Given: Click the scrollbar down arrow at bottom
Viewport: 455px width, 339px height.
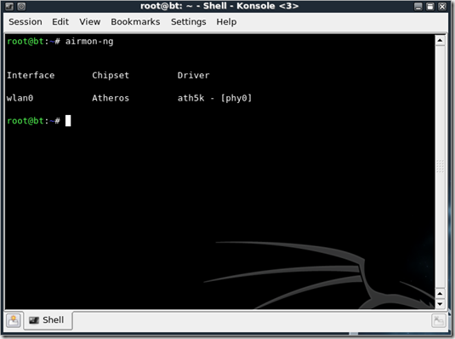Looking at the screenshot, I should coord(440,304).
